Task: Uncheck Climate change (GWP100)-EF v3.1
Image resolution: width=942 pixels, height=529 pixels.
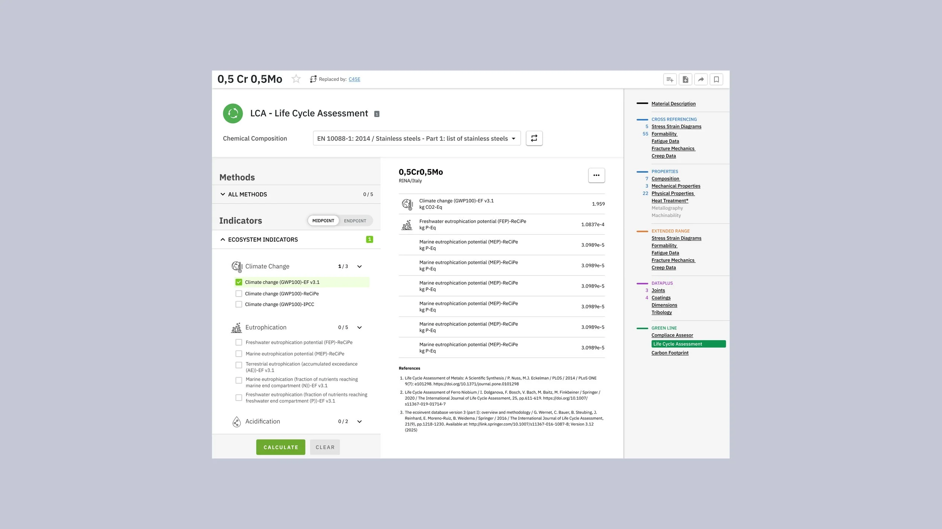Action: pos(239,282)
